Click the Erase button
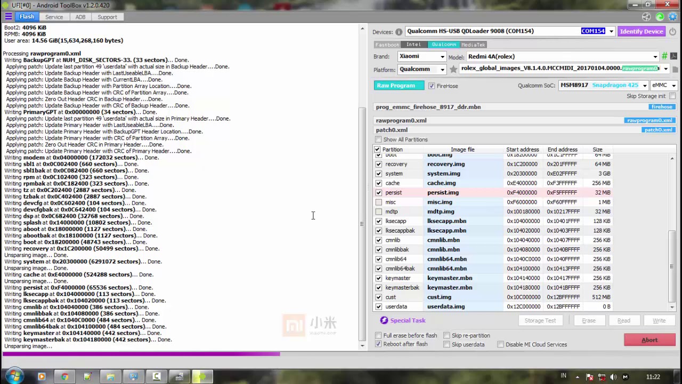This screenshot has height=384, width=682. 589,321
